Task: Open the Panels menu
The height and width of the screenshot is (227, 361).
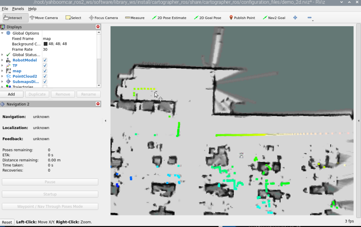Action: click(x=18, y=9)
